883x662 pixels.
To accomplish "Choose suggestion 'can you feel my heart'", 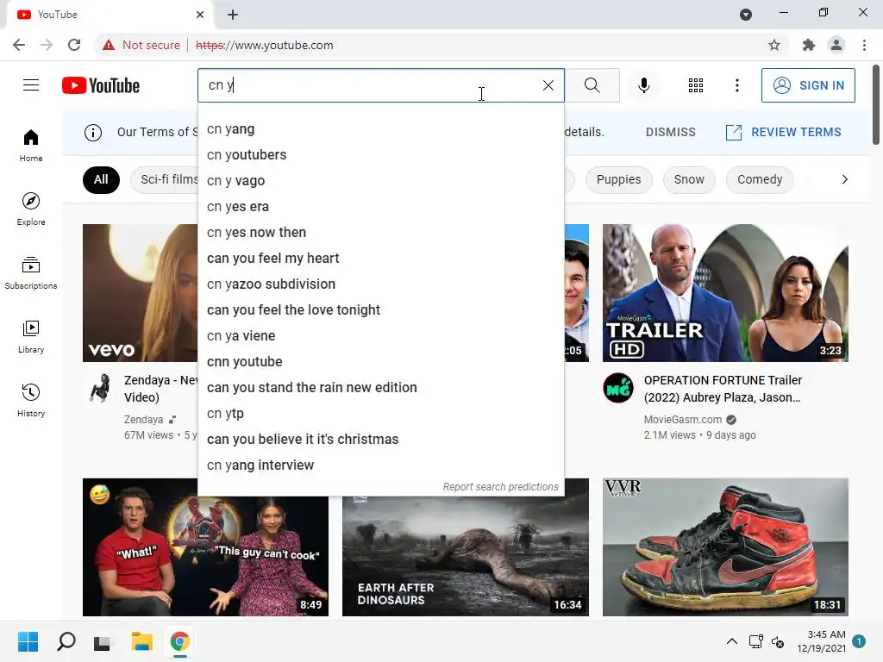I will [x=380, y=259].
